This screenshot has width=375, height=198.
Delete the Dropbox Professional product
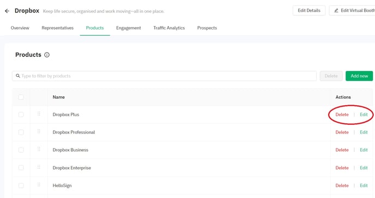point(342,132)
